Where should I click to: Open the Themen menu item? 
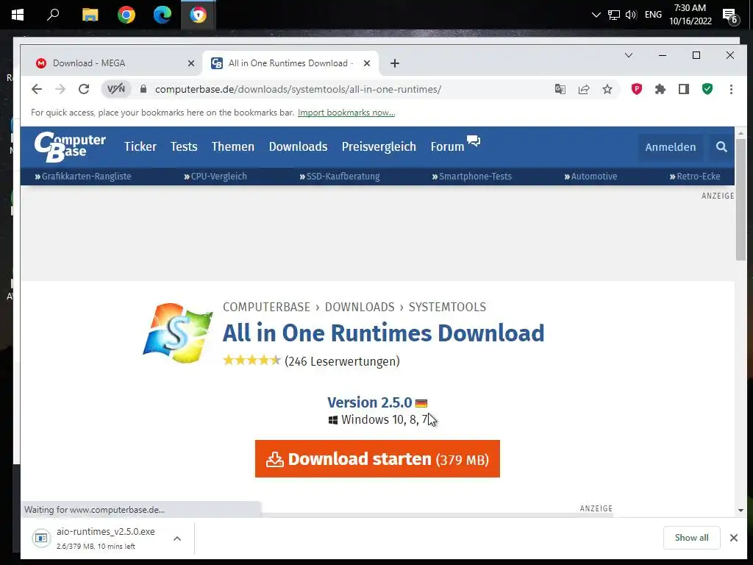(x=233, y=146)
